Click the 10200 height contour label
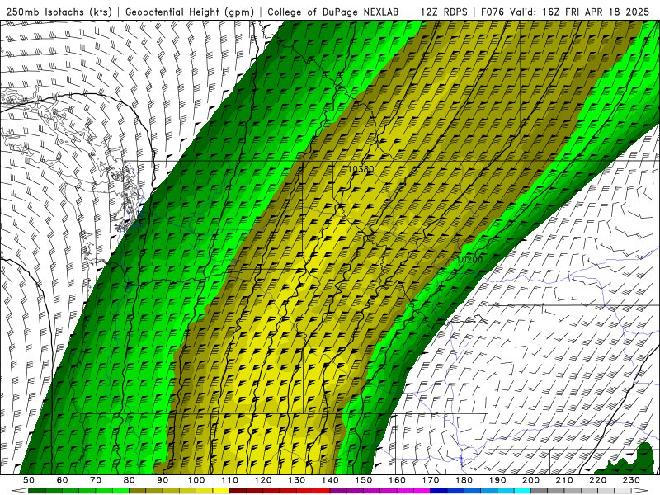Image resolution: width=660 pixels, height=495 pixels. click(469, 260)
